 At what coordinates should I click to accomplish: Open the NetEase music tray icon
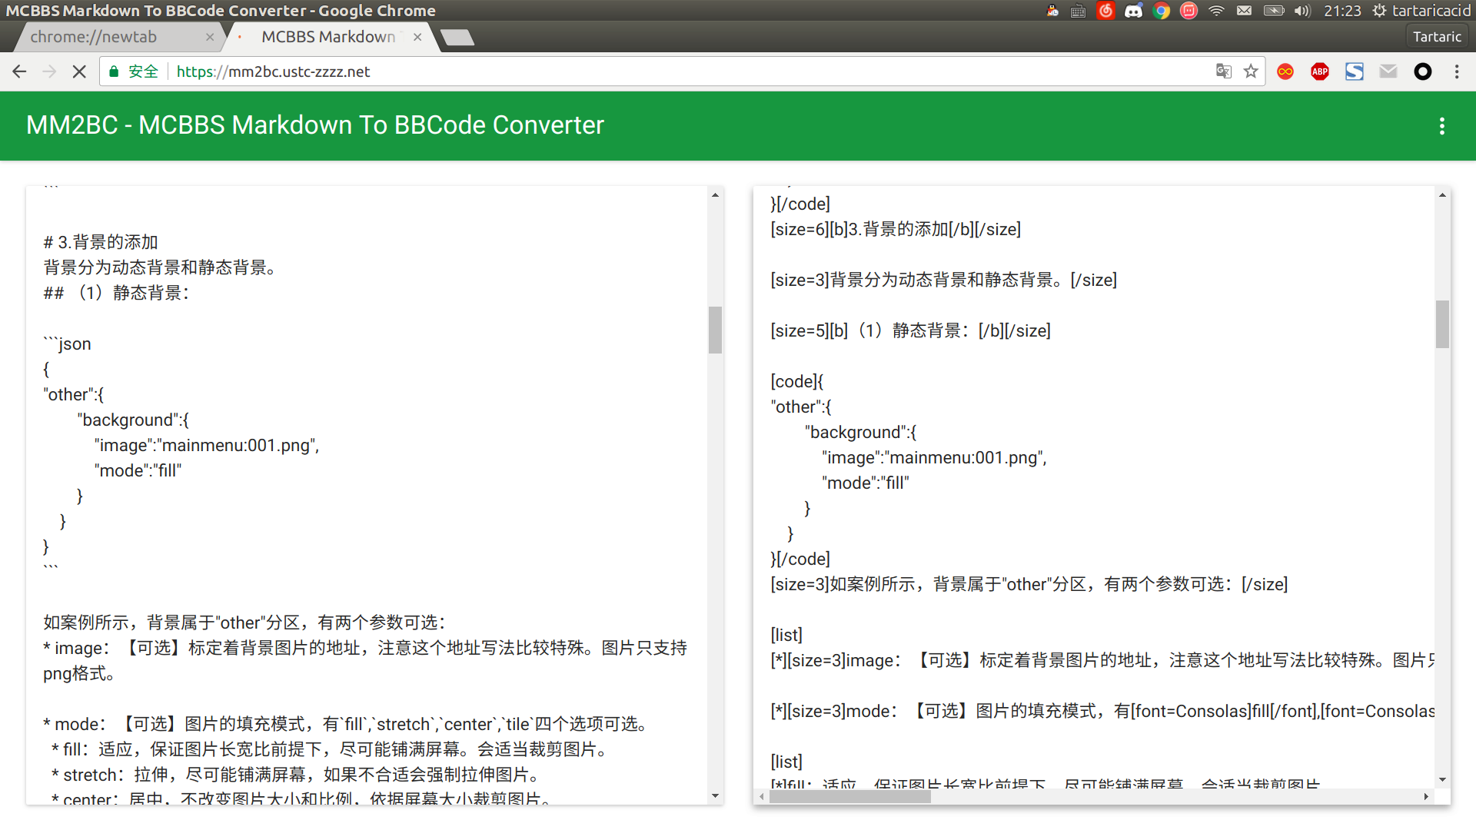click(x=1105, y=11)
